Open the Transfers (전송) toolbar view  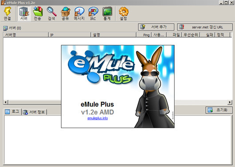[38, 14]
